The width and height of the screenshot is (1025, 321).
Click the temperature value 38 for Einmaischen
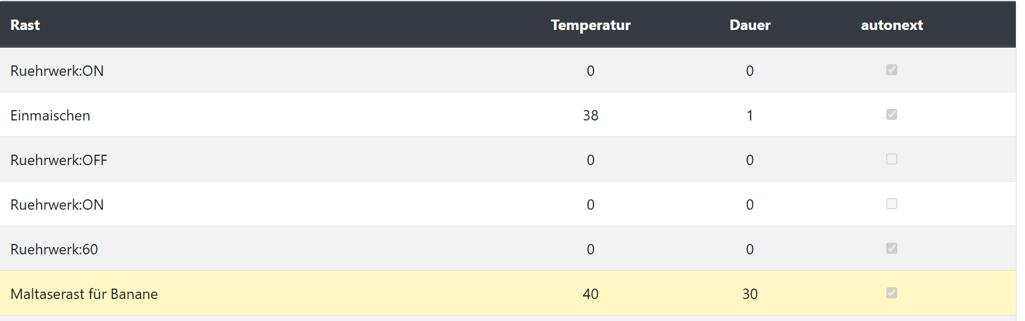pos(590,116)
